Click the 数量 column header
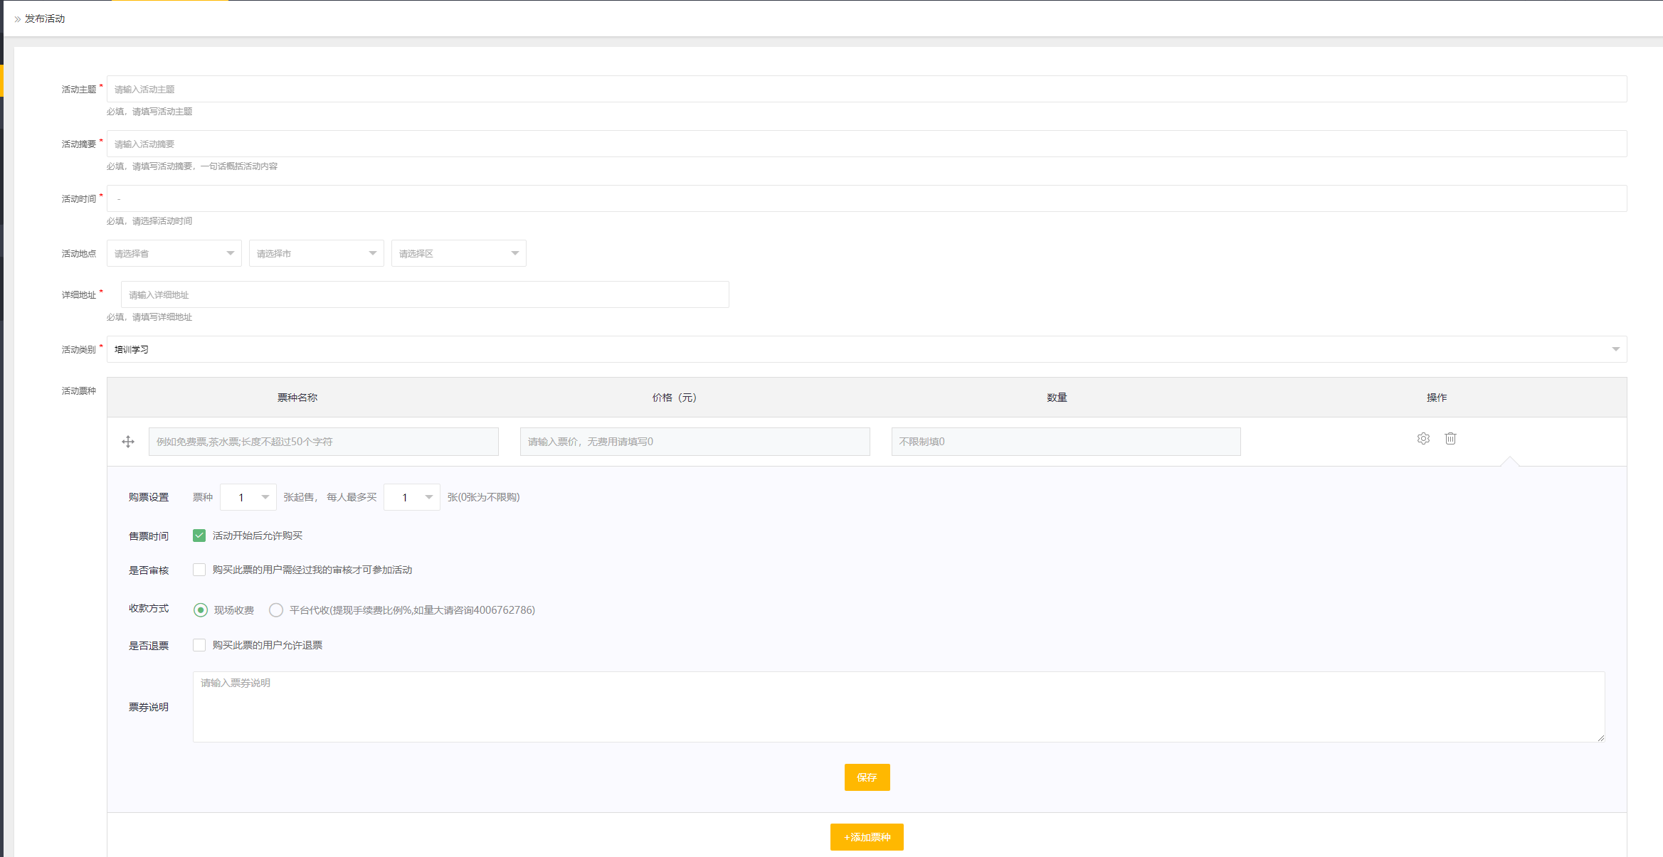 (x=1057, y=398)
